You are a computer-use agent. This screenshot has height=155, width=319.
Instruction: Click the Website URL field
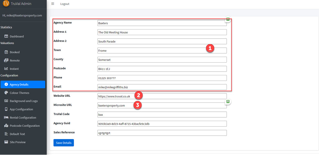(162, 96)
